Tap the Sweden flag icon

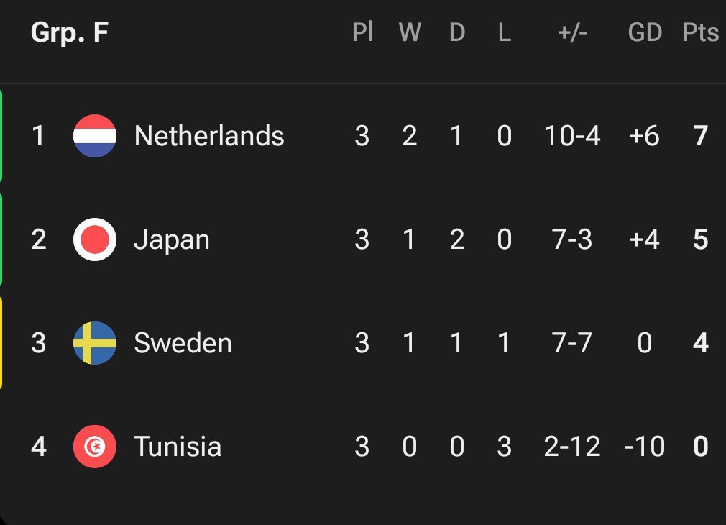point(95,343)
